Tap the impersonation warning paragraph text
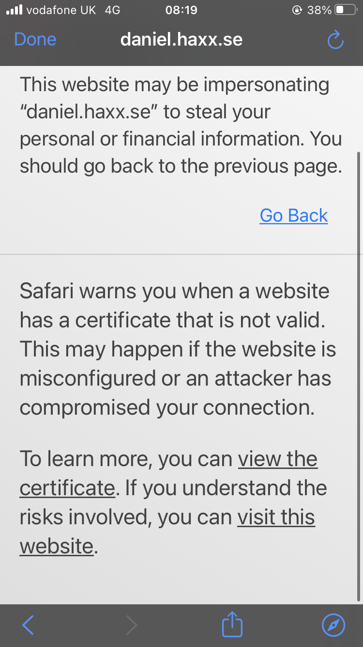Screen dimensions: 363x647 181,125
